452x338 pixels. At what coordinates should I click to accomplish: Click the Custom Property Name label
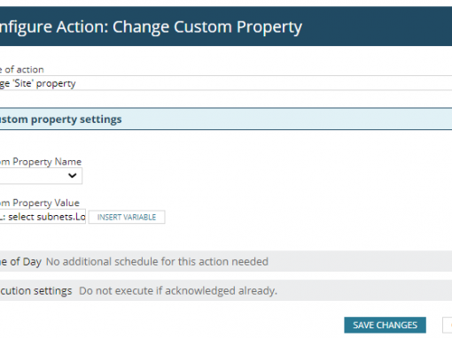tap(41, 162)
